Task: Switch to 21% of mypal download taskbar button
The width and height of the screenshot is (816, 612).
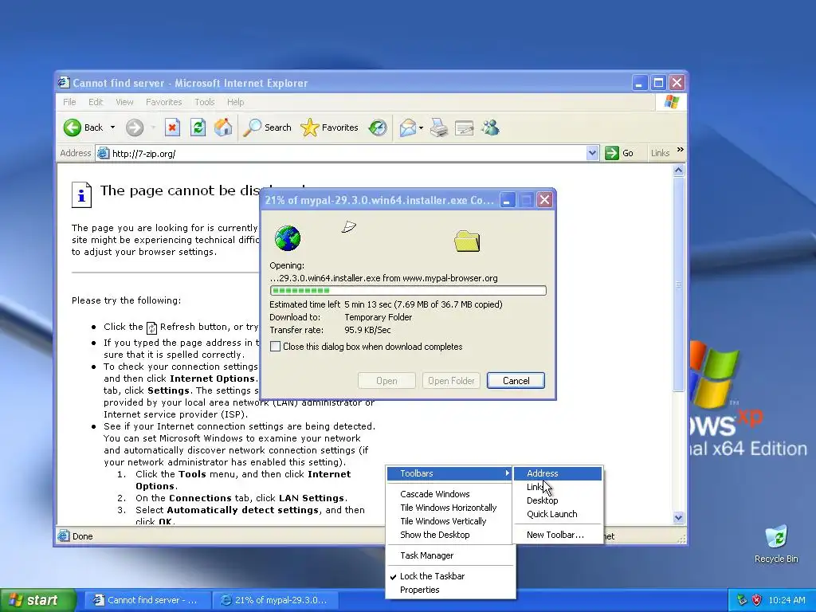Action: [x=276, y=600]
